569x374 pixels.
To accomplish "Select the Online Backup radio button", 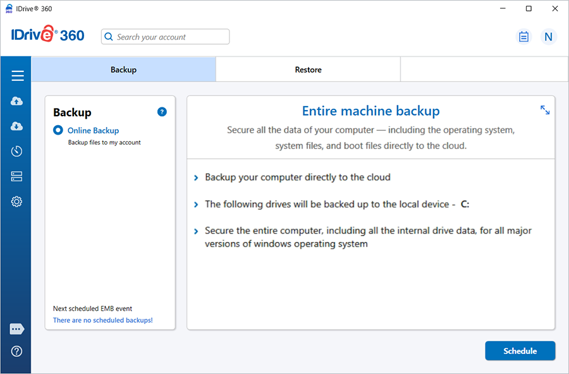I will pos(58,130).
